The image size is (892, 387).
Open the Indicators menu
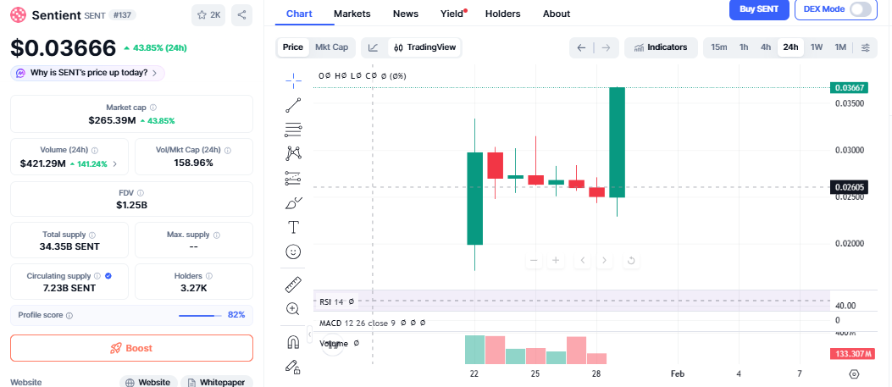pyautogui.click(x=661, y=47)
